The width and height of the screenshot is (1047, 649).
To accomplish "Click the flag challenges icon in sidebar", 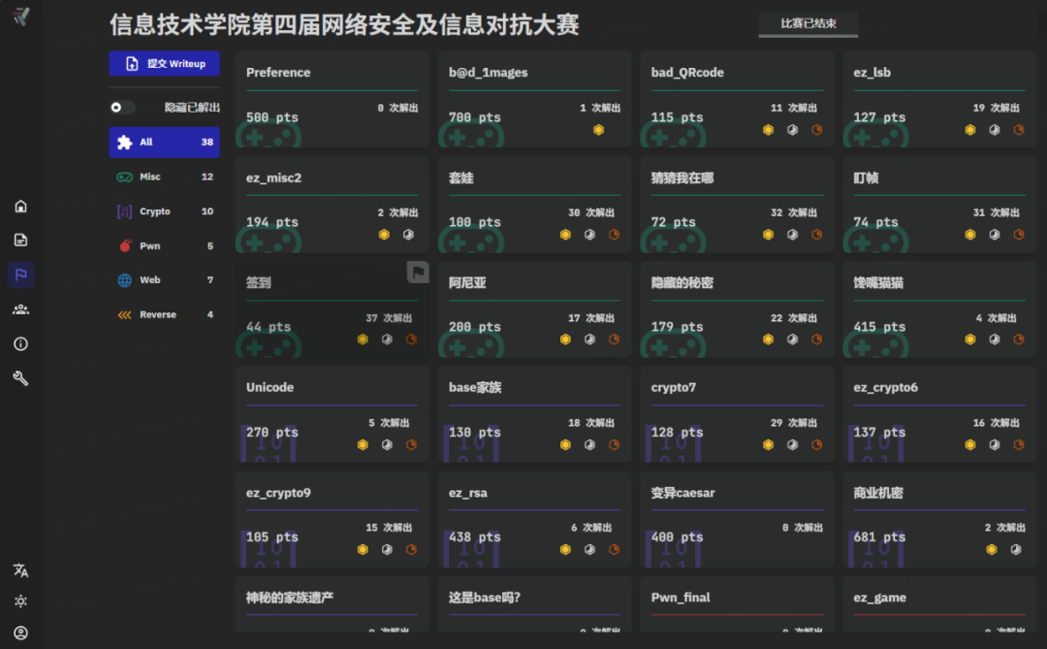I will click(x=20, y=275).
